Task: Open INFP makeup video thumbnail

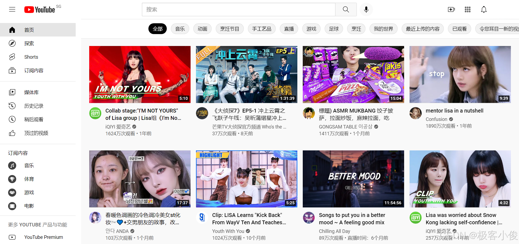Action: tap(140, 179)
